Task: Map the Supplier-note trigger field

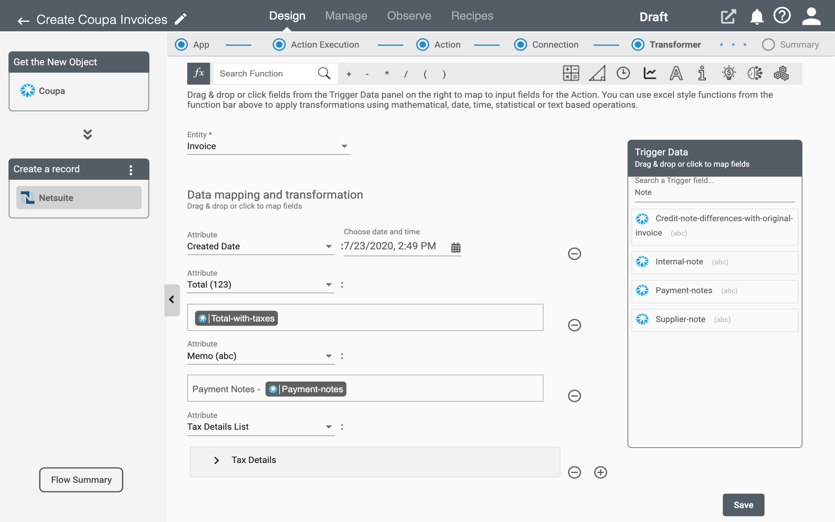Action: (x=715, y=320)
